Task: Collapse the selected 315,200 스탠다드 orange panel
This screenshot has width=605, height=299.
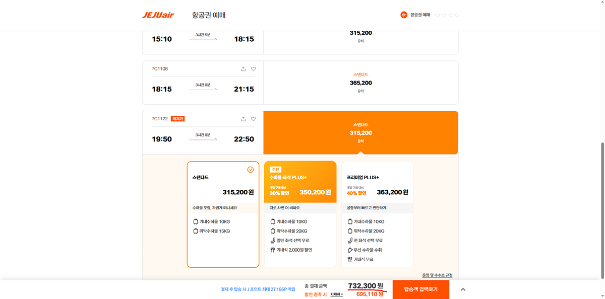Action: 361,132
